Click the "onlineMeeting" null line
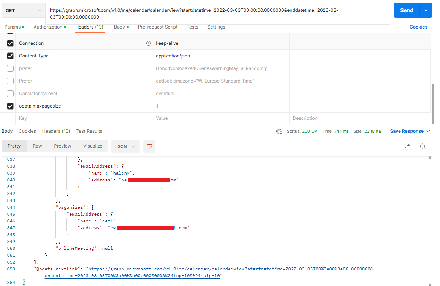Image resolution: width=440 pixels, height=286 pixels. (84, 248)
